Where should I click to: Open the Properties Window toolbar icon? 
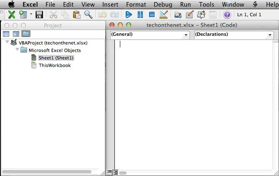[x=190, y=15]
